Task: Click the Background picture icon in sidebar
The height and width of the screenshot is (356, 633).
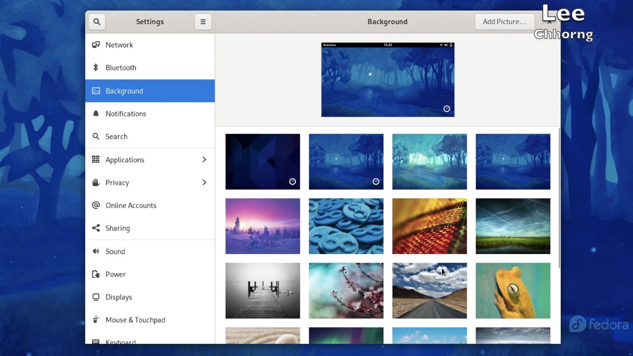Action: coord(96,91)
